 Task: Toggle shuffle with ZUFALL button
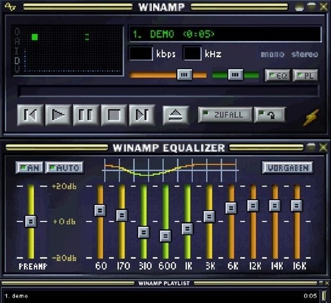coord(225,114)
